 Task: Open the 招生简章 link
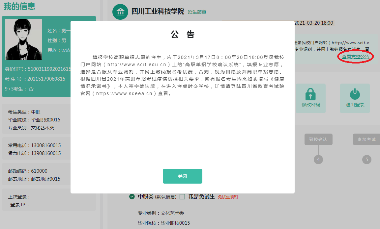[x=197, y=12]
